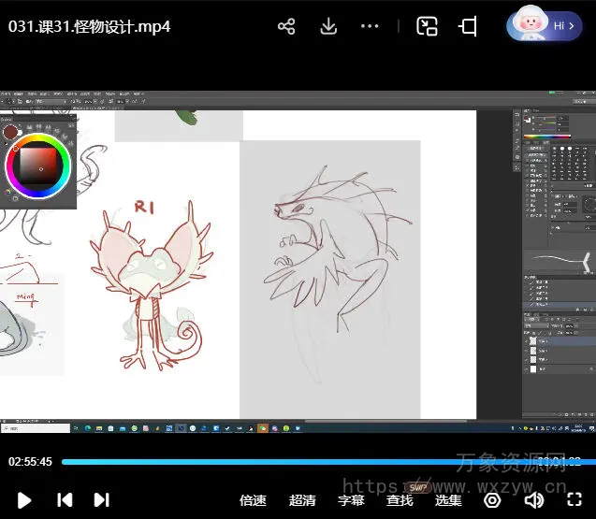Viewport: 596px width, 519px height.
Task: Toggle subtitles with the 字幕 button
Action: [x=351, y=500]
